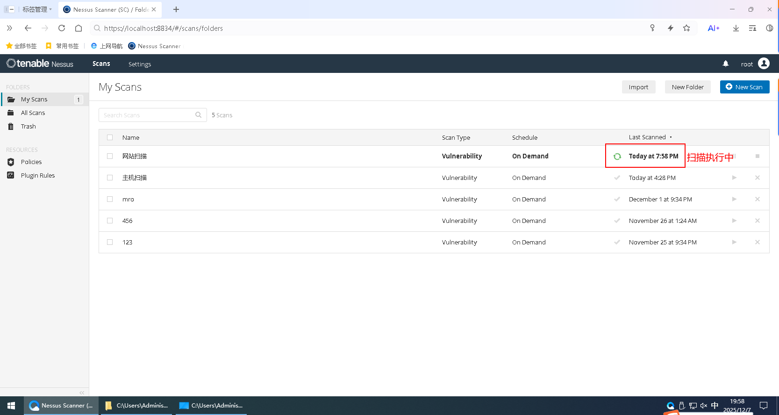Delete the mro scan with X icon
Screen dimensions: 779x415
coord(757,199)
